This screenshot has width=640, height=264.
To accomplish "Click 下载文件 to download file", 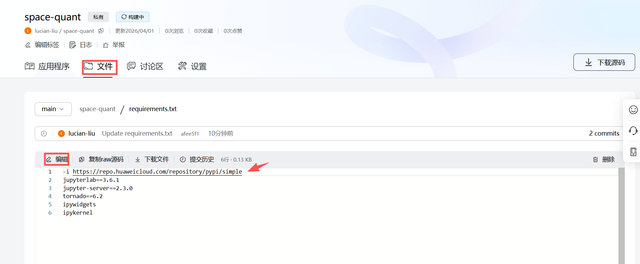I will [152, 159].
